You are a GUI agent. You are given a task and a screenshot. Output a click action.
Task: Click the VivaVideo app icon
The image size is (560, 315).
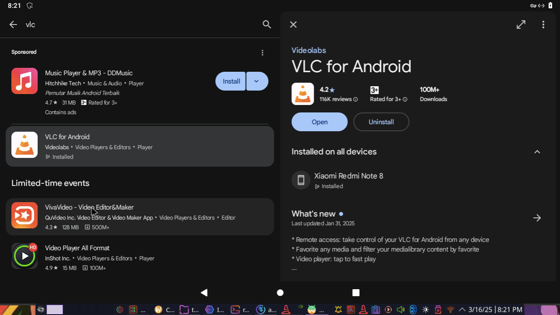tap(24, 215)
